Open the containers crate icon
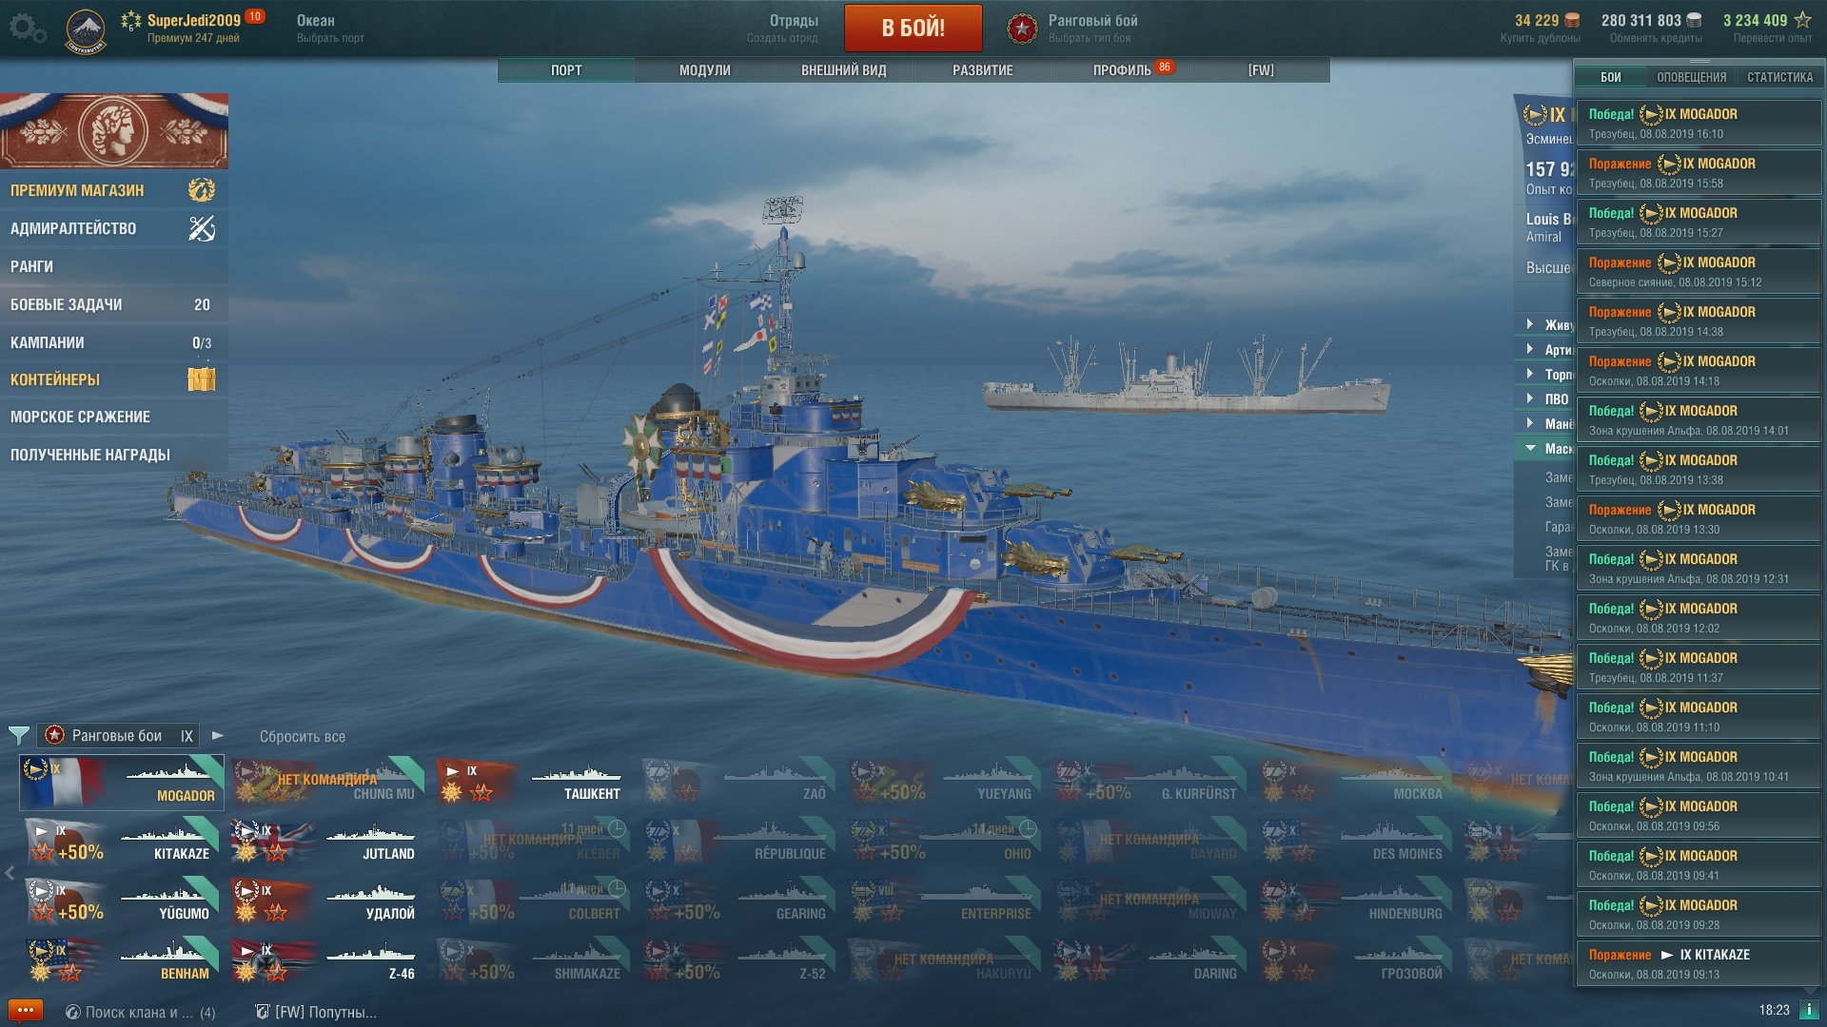 (202, 379)
